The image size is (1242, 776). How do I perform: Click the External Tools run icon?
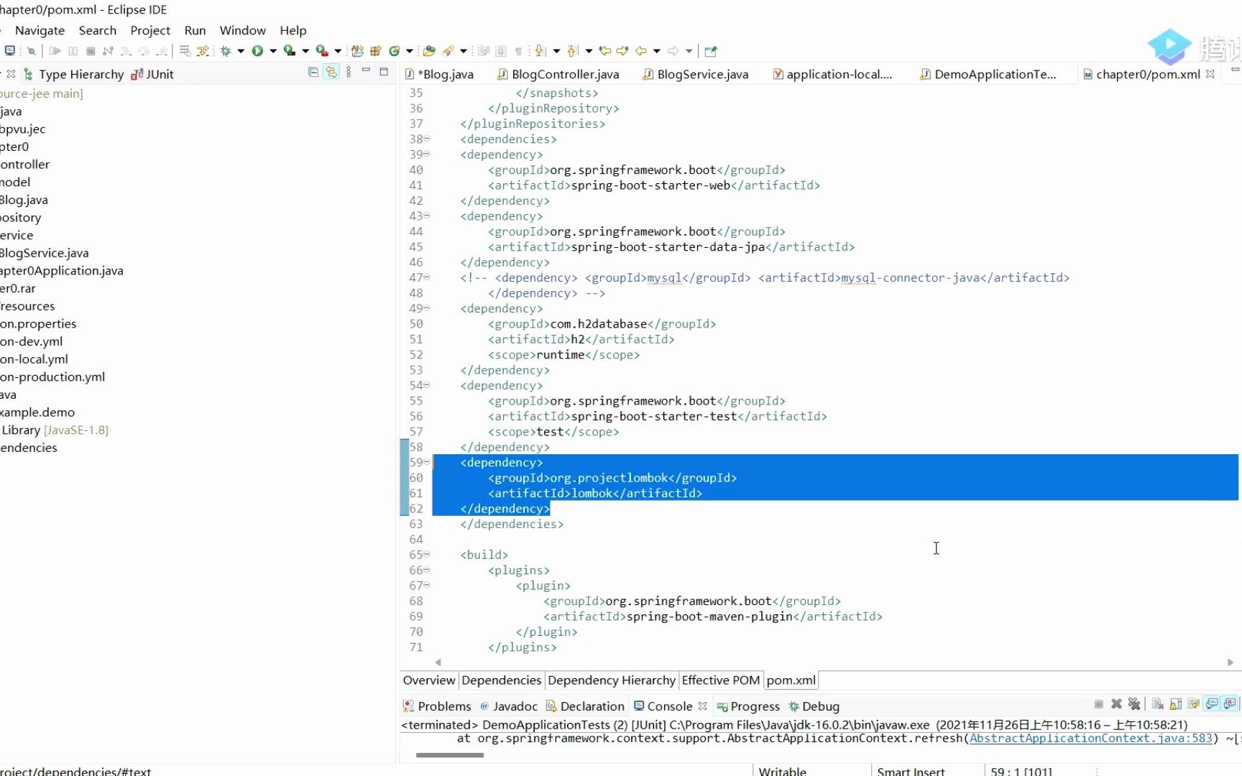pyautogui.click(x=322, y=51)
